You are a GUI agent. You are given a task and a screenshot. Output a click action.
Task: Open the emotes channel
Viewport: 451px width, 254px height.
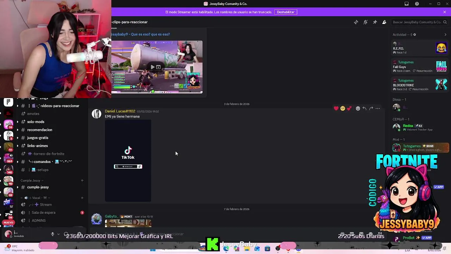pos(51,114)
